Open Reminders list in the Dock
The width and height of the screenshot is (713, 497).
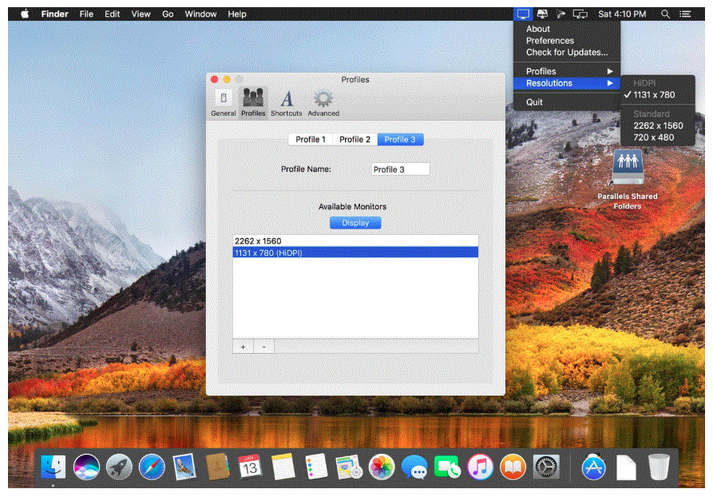[x=316, y=467]
